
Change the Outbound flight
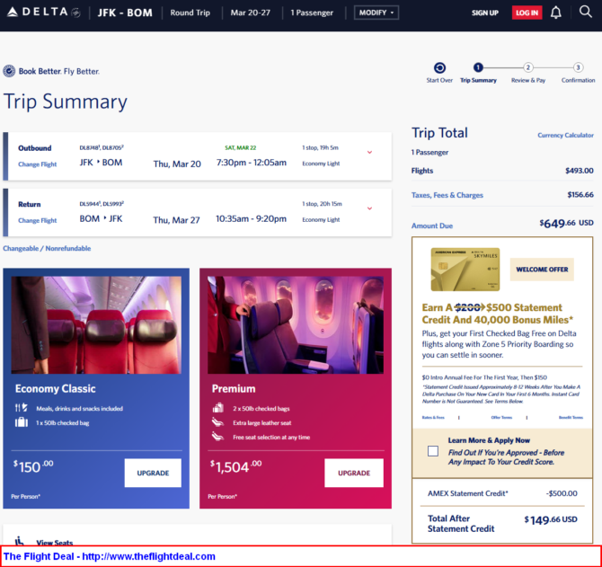[x=37, y=164]
